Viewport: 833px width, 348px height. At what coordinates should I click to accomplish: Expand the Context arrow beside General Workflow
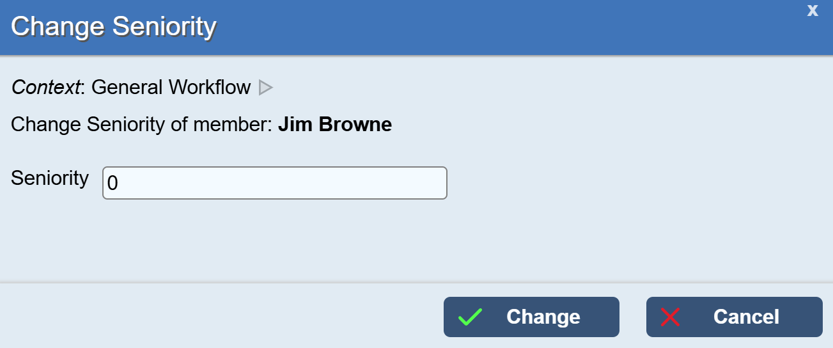tap(265, 88)
